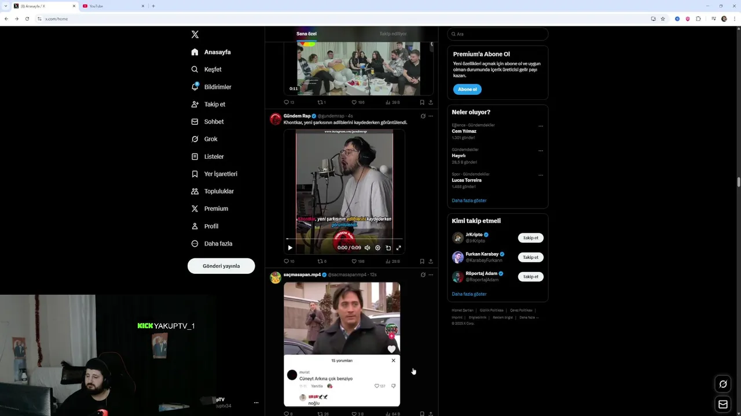This screenshot has height=416, width=741.
Task: Open the Anasayfa home item
Action: pos(211,52)
